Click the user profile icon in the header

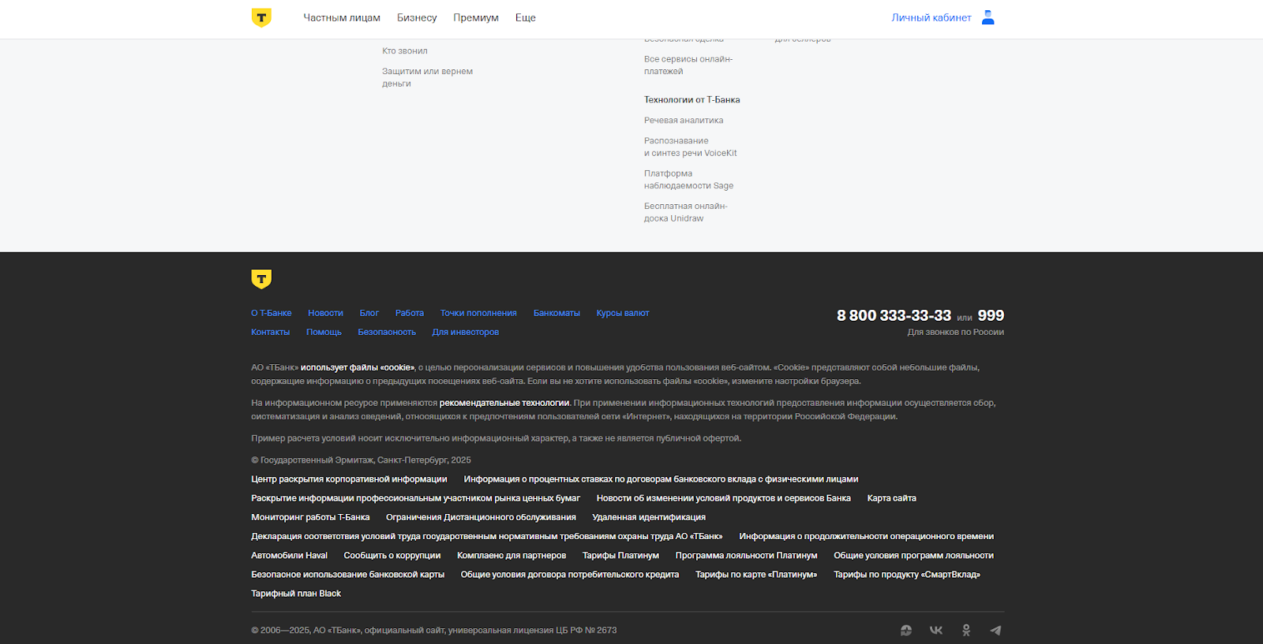[988, 17]
